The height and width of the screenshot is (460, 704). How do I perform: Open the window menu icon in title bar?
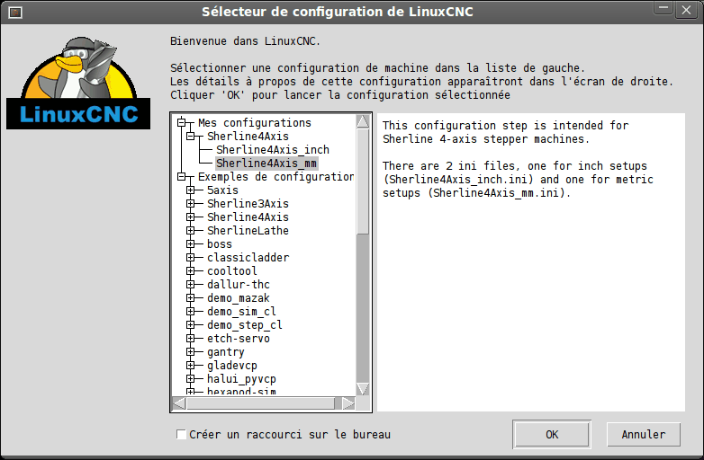coord(15,12)
